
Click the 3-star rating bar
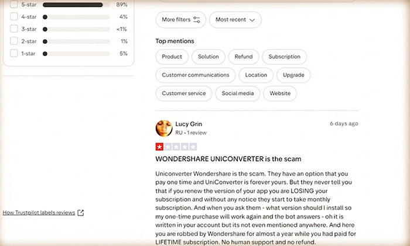pos(76,29)
